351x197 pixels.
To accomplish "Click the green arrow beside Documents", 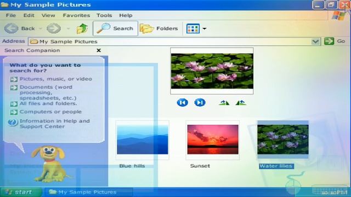I will tap(14, 88).
